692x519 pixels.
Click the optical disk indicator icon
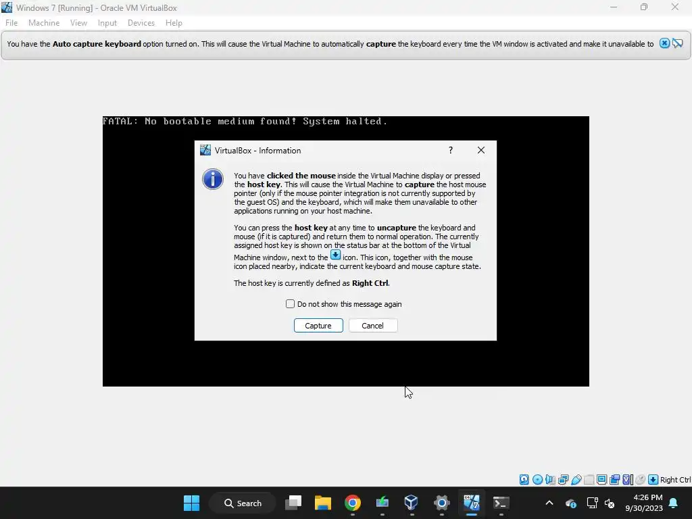click(537, 480)
